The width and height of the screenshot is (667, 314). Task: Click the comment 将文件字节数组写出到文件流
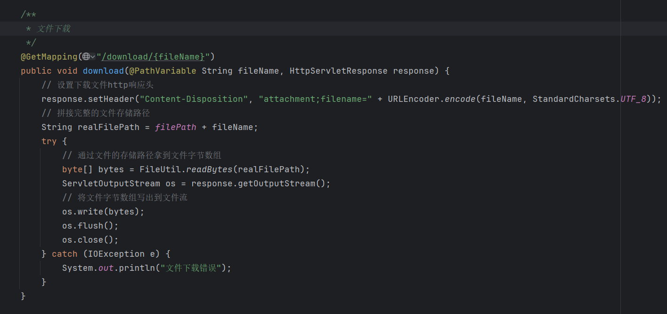pyautogui.click(x=125, y=198)
